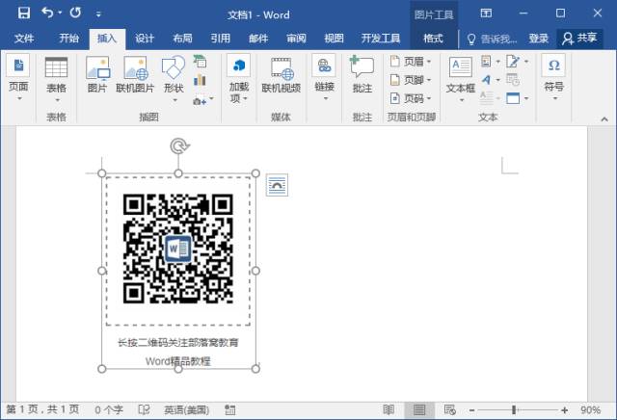Click the zoom slider in the status bar

point(514,409)
